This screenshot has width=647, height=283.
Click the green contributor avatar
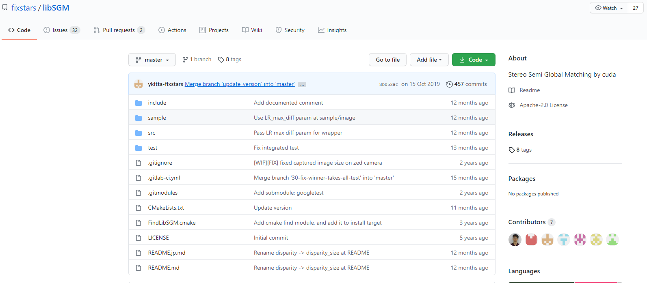click(612, 240)
